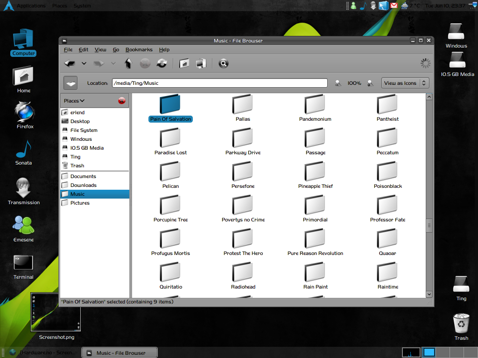Image resolution: width=478 pixels, height=358 pixels.
Task: Click the scrollbar down arrow
Action: (x=429, y=294)
